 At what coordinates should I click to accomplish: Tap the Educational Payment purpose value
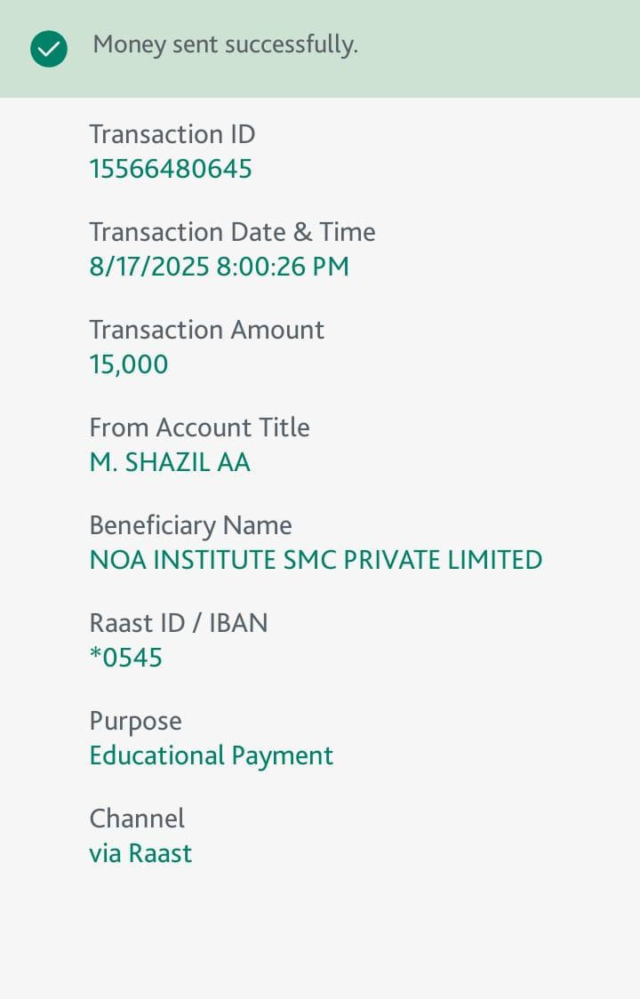[x=211, y=755]
